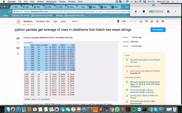
Task: Open the History menu
Action: pos(40,2)
